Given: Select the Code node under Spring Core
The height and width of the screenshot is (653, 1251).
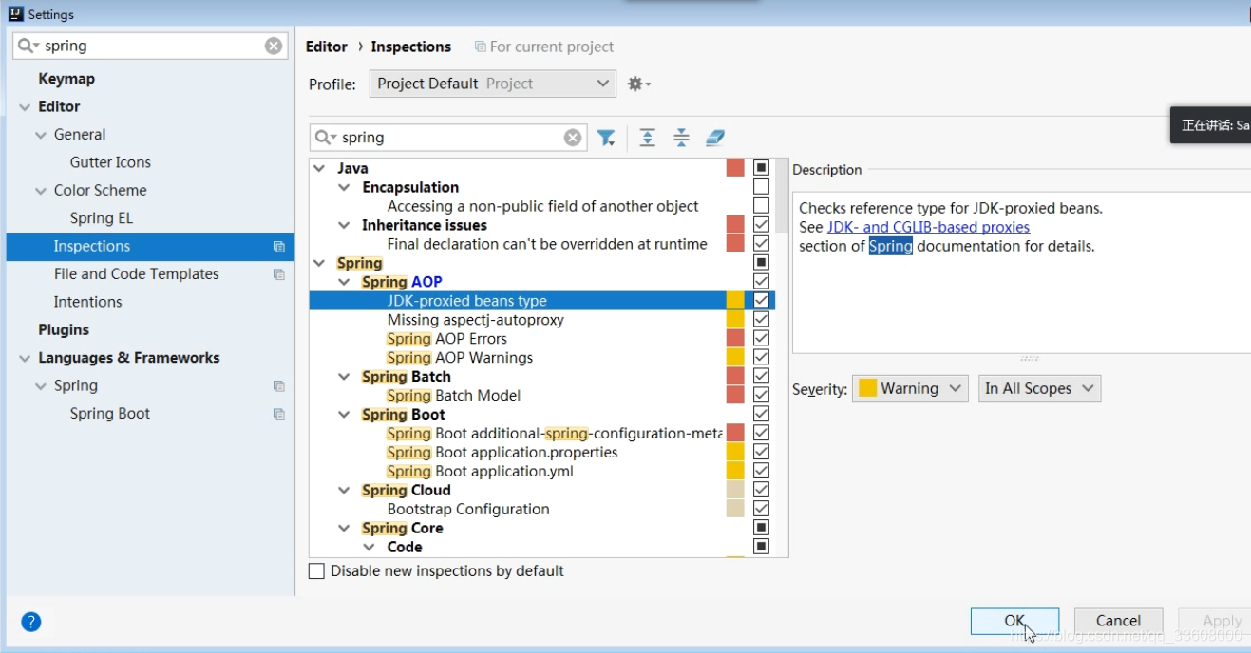Looking at the screenshot, I should pyautogui.click(x=405, y=548).
